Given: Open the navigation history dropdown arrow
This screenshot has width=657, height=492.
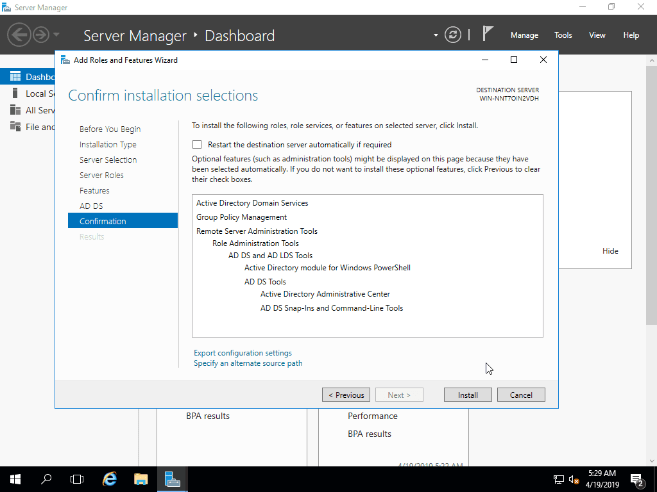Looking at the screenshot, I should click(56, 35).
